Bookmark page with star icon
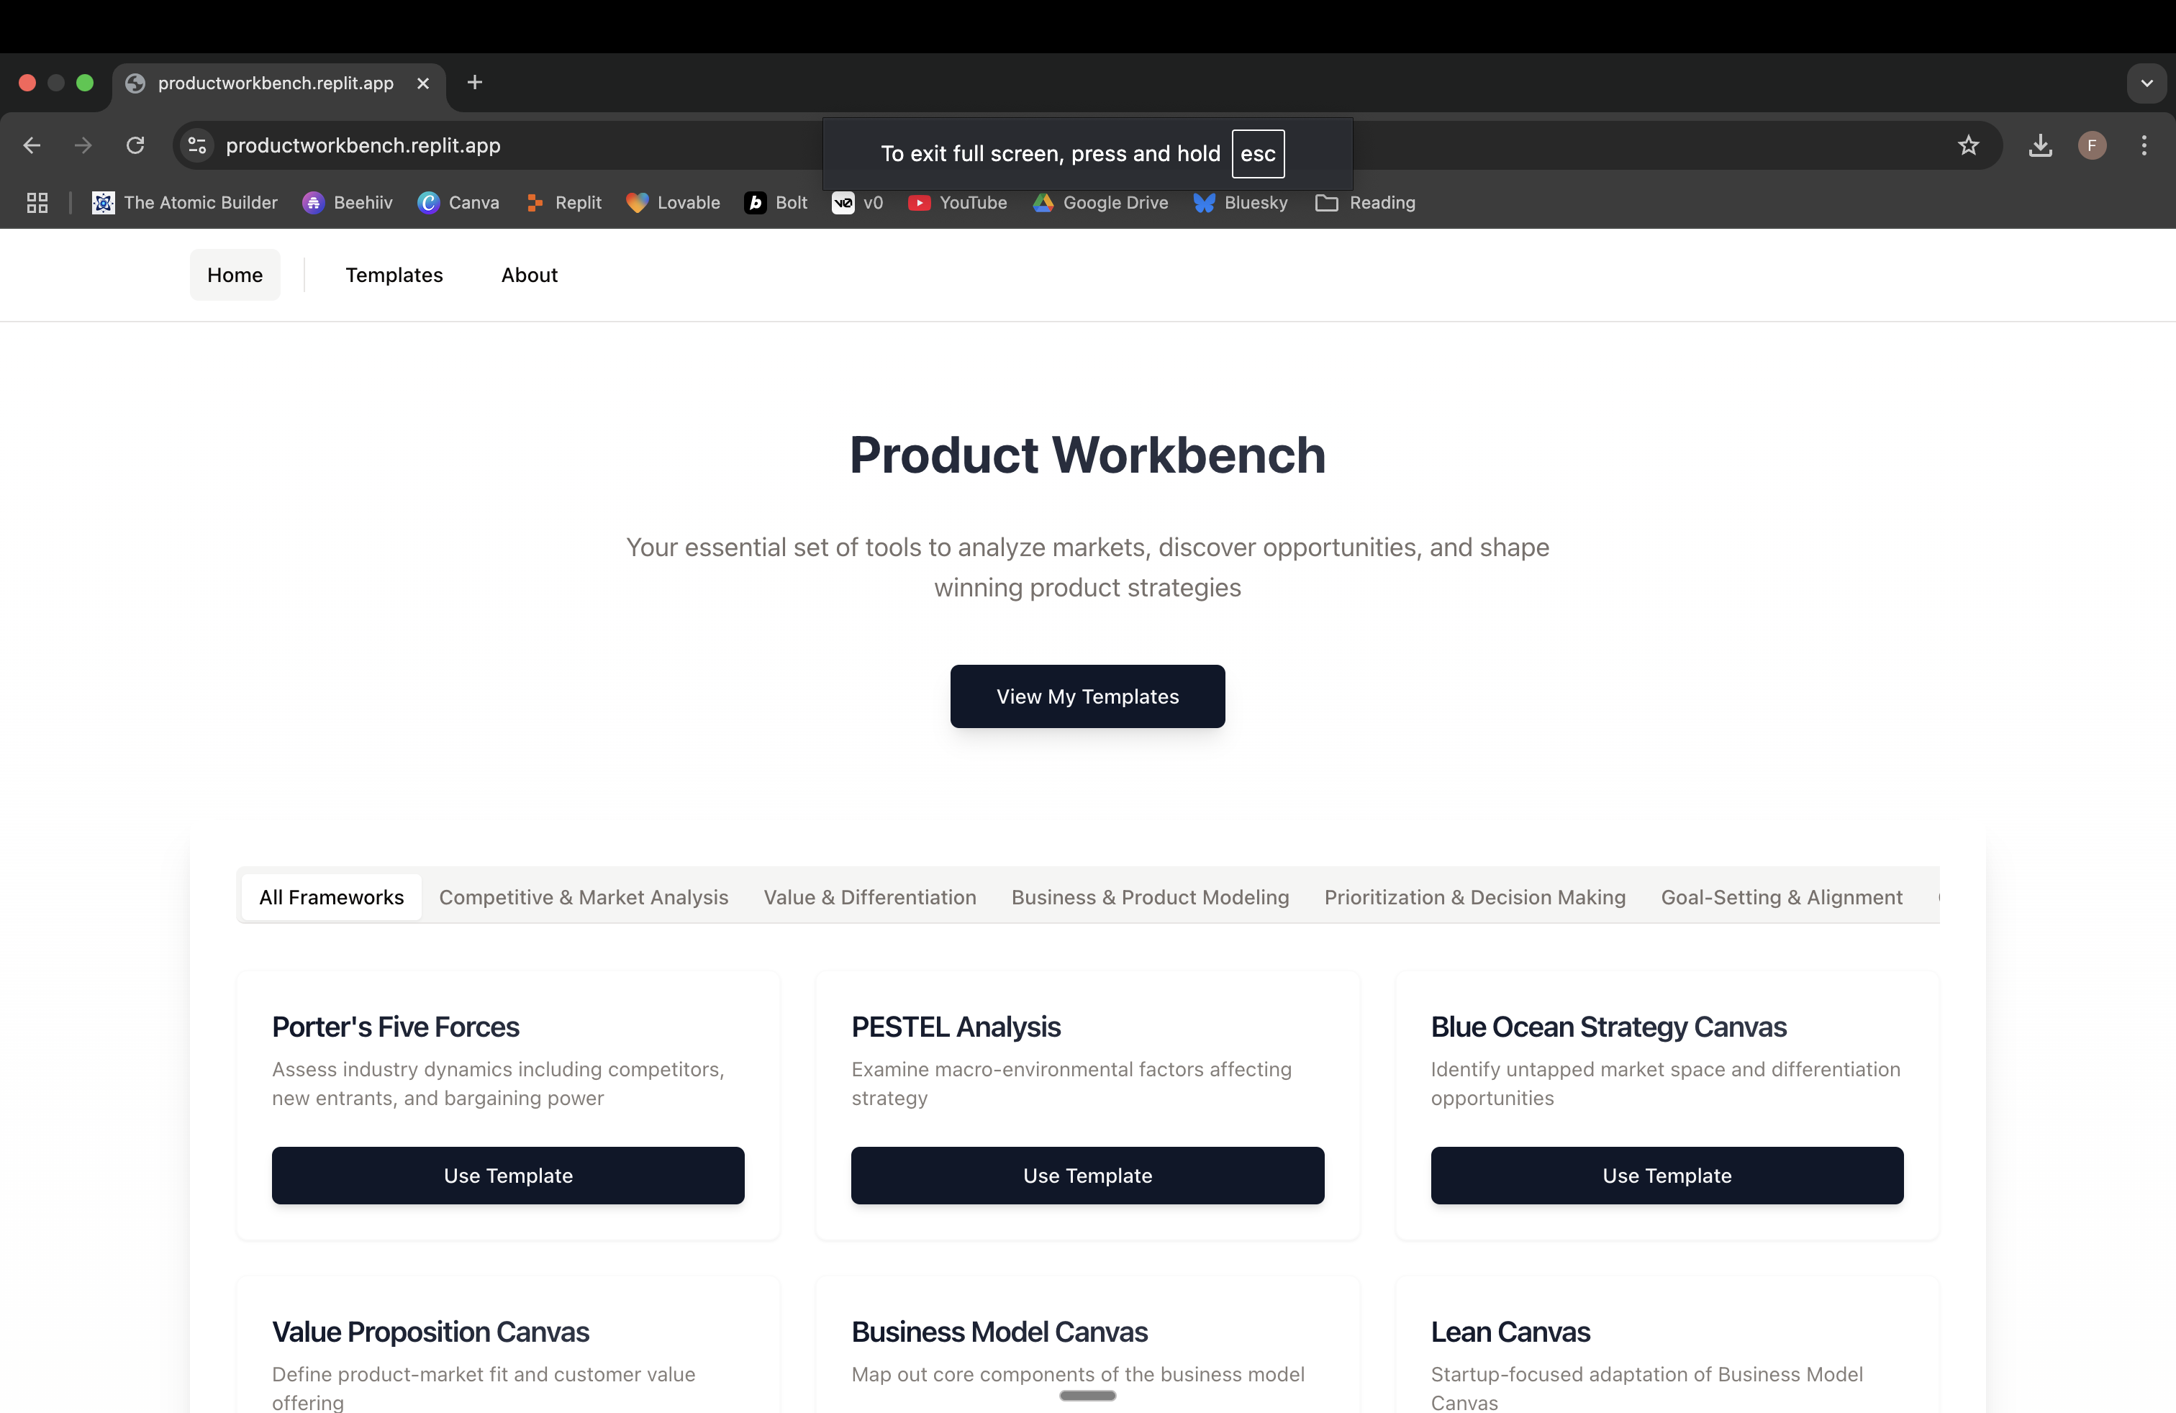 pyautogui.click(x=1967, y=145)
